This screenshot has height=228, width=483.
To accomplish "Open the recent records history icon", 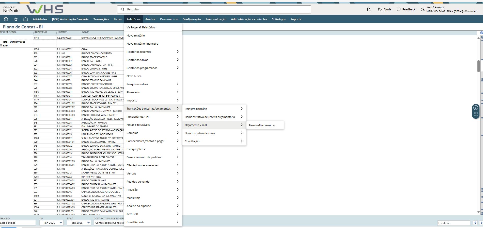I will [6, 19].
